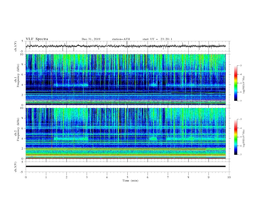The width and height of the screenshot is (258, 199).
Task: Click time-axis tick label '8'
Action: (x=188, y=177)
